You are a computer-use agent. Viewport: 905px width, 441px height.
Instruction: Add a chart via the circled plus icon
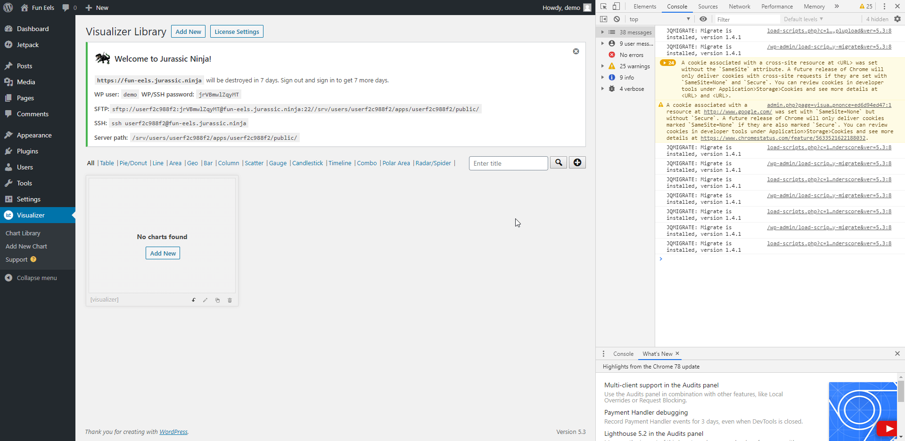pyautogui.click(x=577, y=162)
